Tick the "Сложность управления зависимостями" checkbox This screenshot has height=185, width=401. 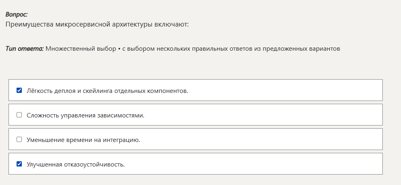point(19,115)
